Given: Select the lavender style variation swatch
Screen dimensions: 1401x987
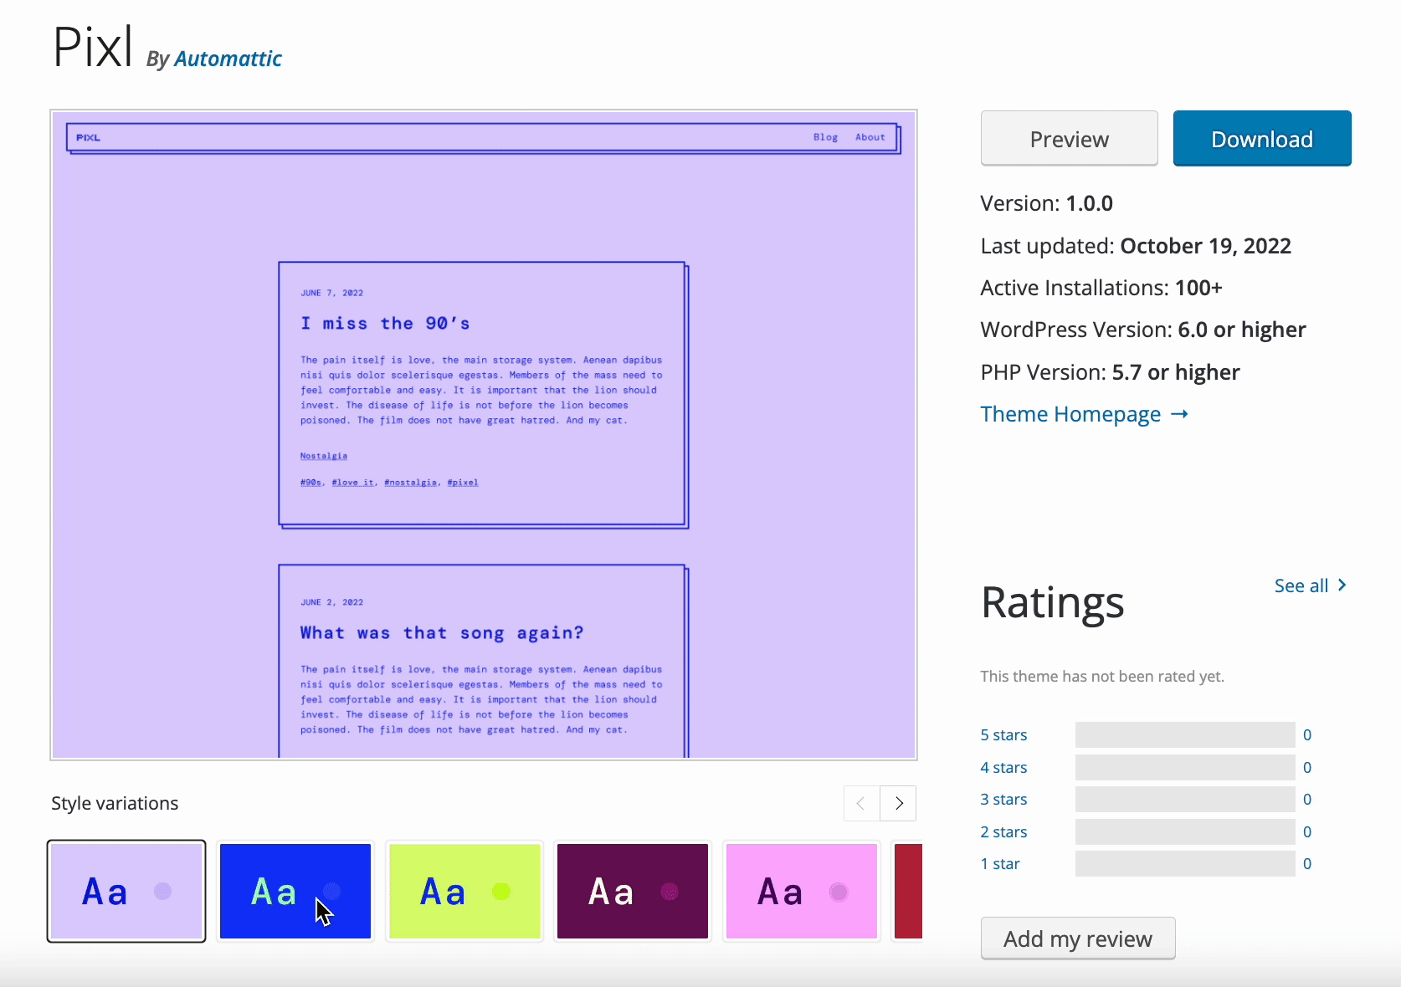Looking at the screenshot, I should pos(126,891).
